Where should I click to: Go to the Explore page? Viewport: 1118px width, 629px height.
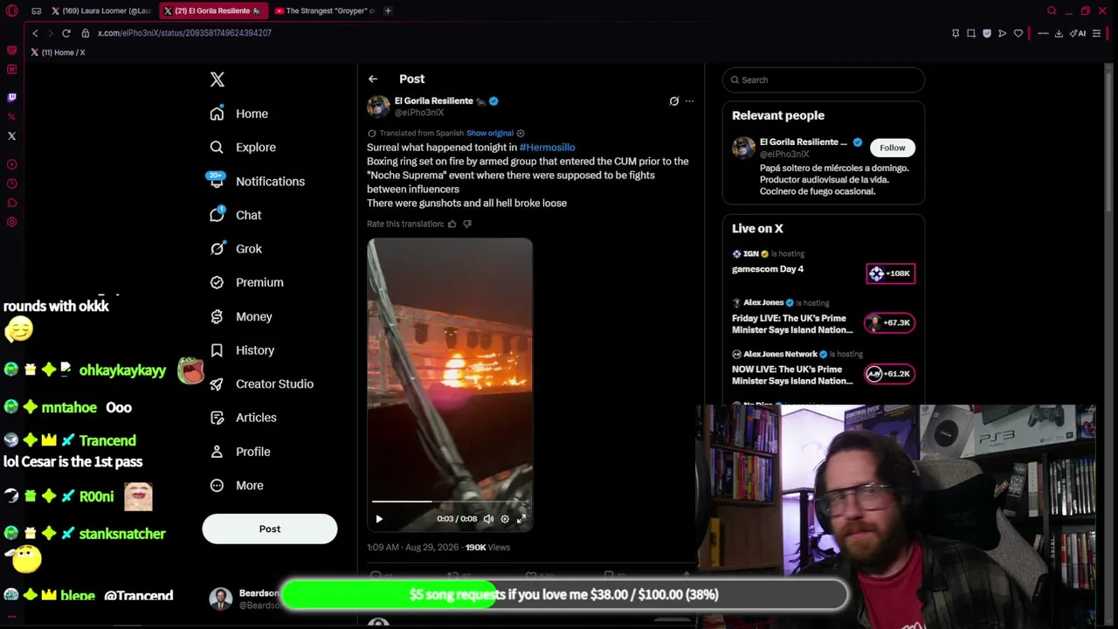click(x=243, y=148)
